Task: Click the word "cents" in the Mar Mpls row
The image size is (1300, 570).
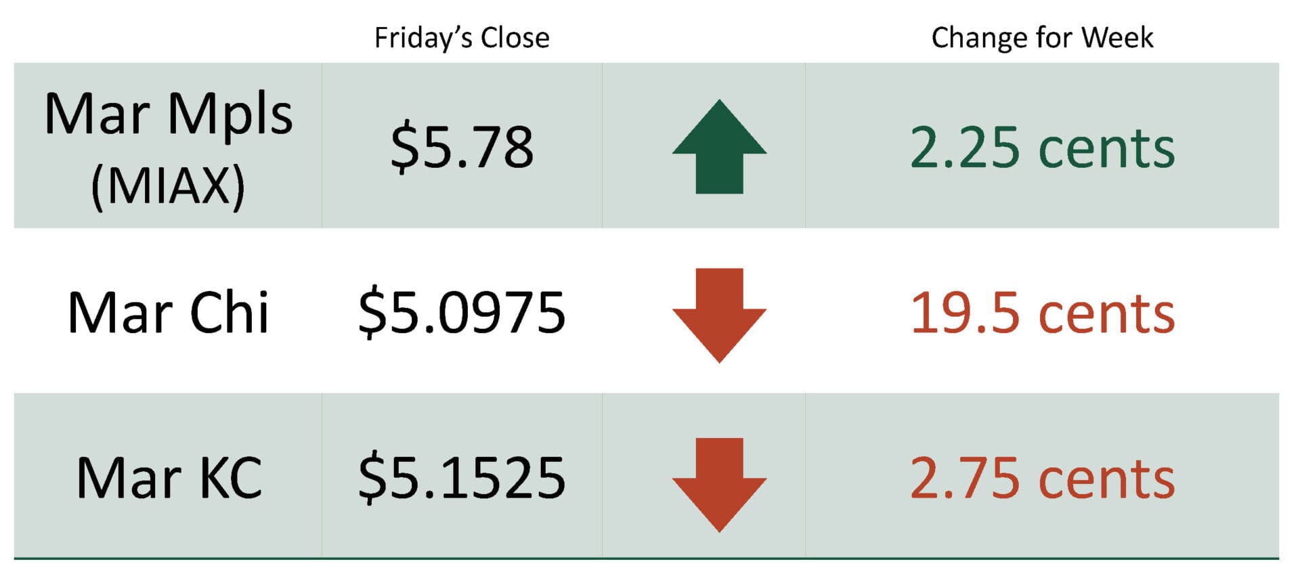Action: click(x=1106, y=149)
